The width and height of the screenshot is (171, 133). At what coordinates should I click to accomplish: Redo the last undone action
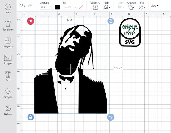point(30,5)
